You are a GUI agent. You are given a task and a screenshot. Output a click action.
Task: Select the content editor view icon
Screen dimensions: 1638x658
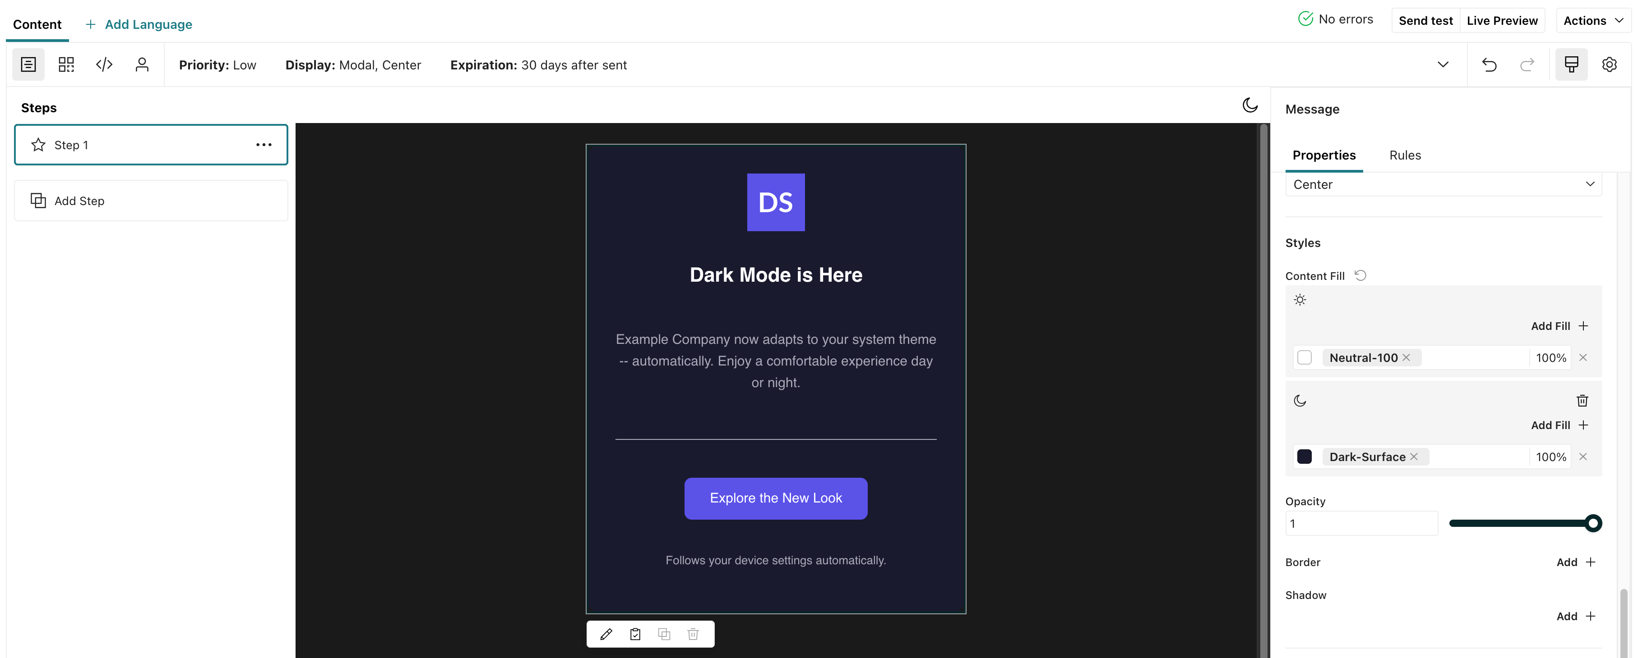pyautogui.click(x=28, y=65)
